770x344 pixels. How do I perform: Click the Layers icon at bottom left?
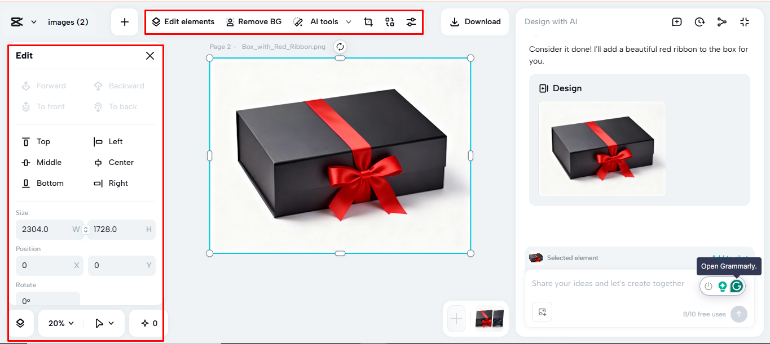[x=20, y=323]
